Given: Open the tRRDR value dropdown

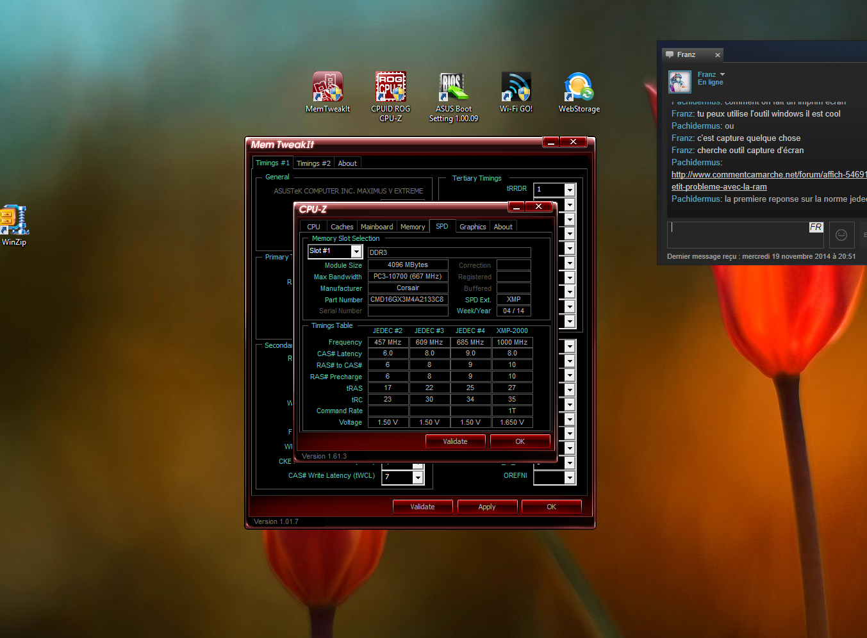Looking at the screenshot, I should coord(569,190).
